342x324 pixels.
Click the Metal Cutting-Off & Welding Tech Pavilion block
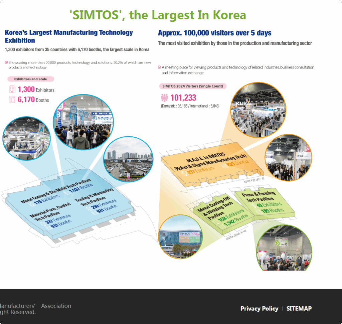pyautogui.click(x=222, y=215)
